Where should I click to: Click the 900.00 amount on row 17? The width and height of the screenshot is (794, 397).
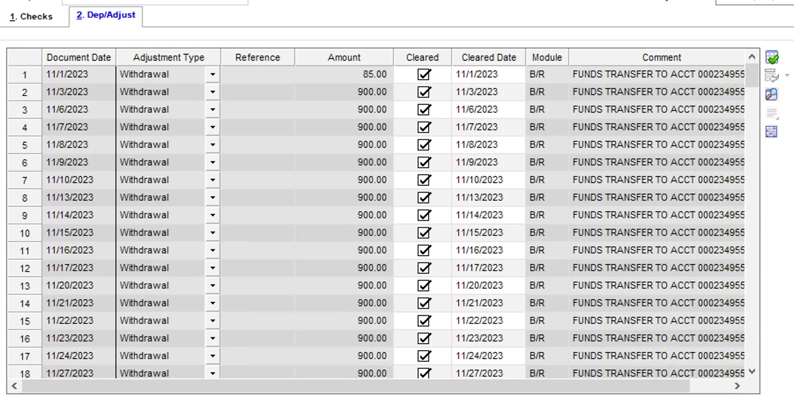pos(344,356)
